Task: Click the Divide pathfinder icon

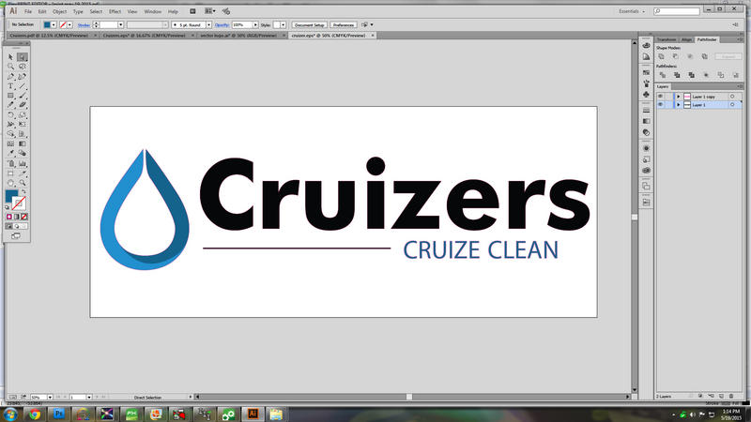Action: tap(663, 75)
